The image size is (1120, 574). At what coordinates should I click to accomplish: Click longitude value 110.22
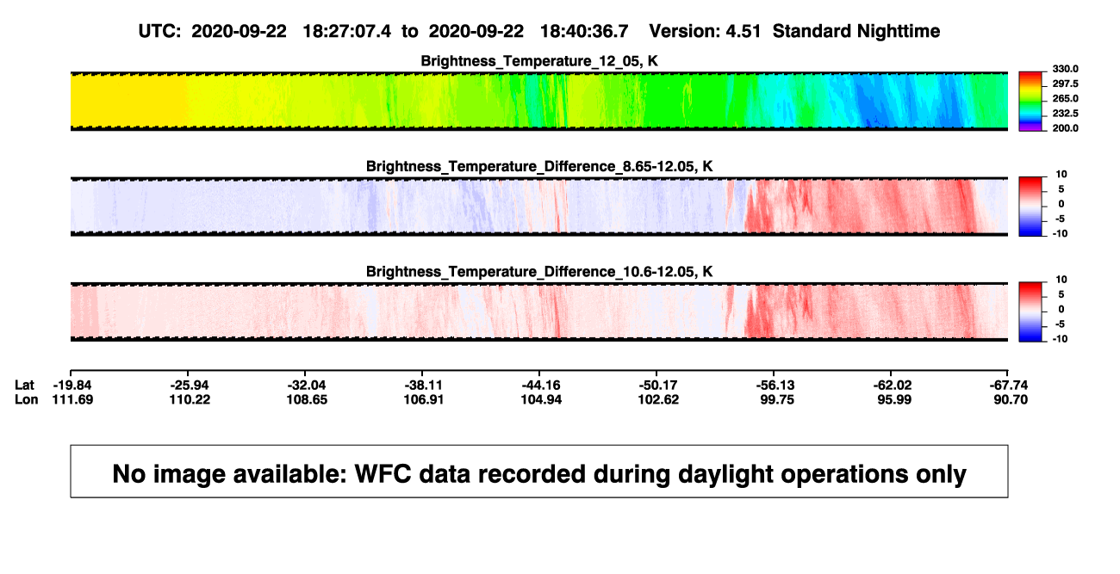point(188,399)
